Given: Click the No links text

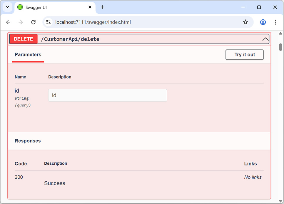Looking at the screenshot, I should click(x=253, y=177).
